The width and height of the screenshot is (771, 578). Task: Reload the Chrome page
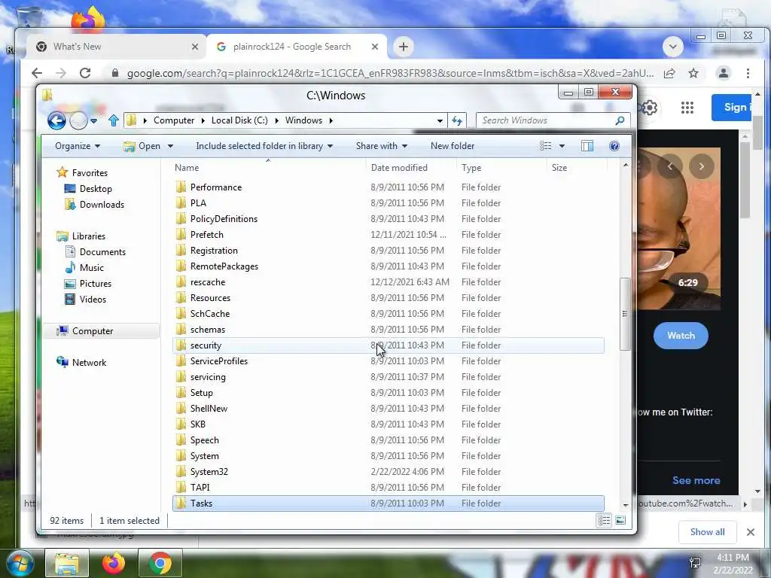(85, 73)
